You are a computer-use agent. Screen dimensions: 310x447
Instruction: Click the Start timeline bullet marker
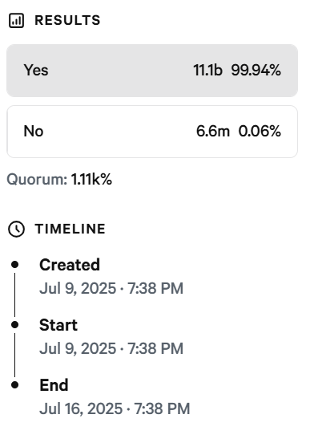click(x=14, y=325)
